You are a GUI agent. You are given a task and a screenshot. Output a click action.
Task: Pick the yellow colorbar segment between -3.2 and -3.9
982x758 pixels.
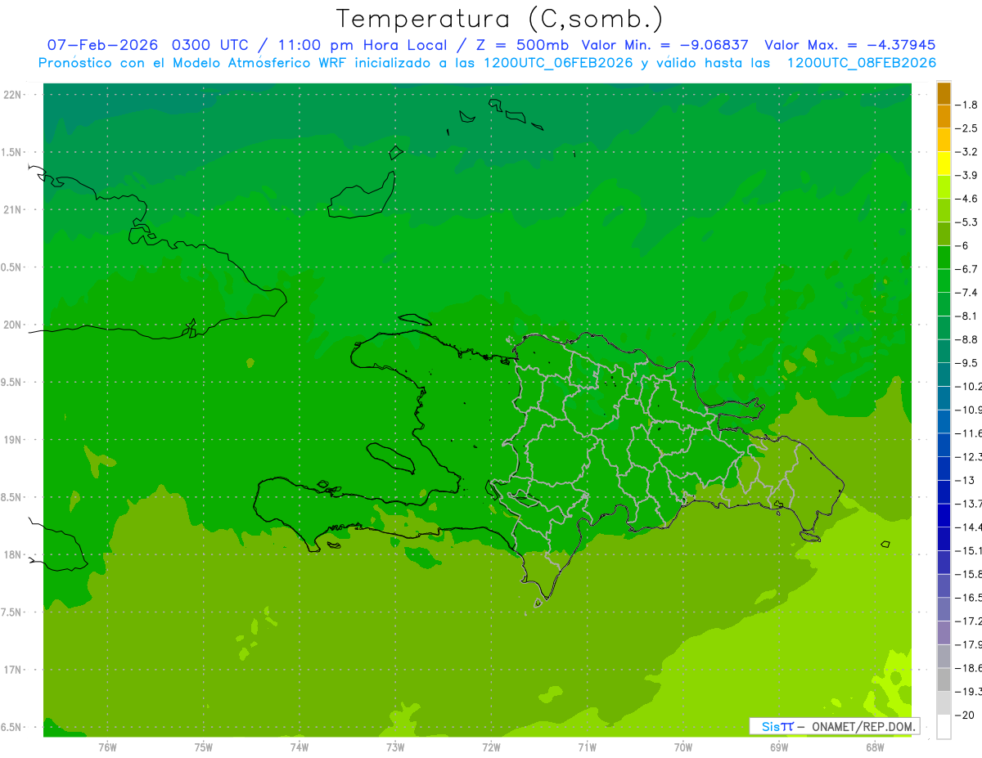click(x=944, y=164)
